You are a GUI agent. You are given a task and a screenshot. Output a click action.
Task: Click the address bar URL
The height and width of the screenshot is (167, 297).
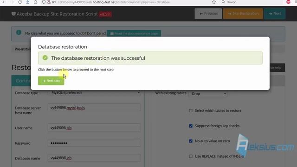click(x=113, y=2)
